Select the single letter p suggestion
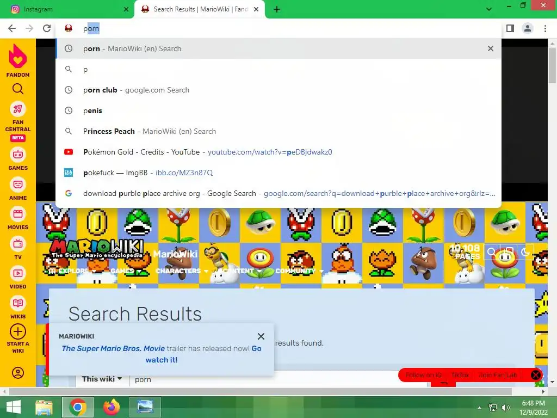This screenshot has height=418, width=557. click(278, 69)
